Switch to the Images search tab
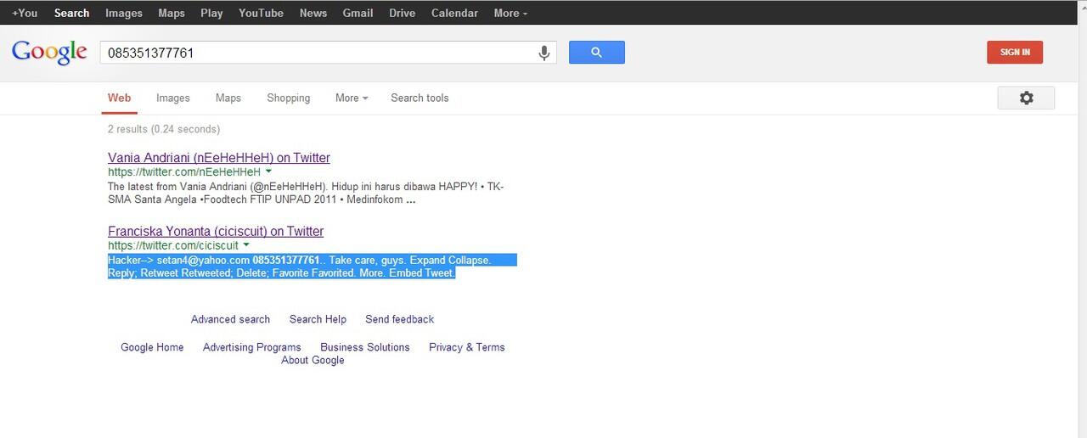 click(173, 98)
